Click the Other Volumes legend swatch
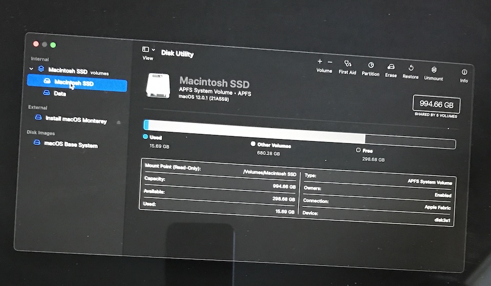This screenshot has height=286, width=491. pos(253,144)
